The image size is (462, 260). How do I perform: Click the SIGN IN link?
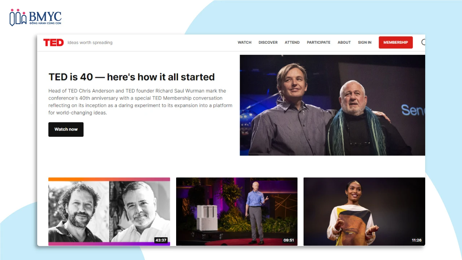click(365, 43)
